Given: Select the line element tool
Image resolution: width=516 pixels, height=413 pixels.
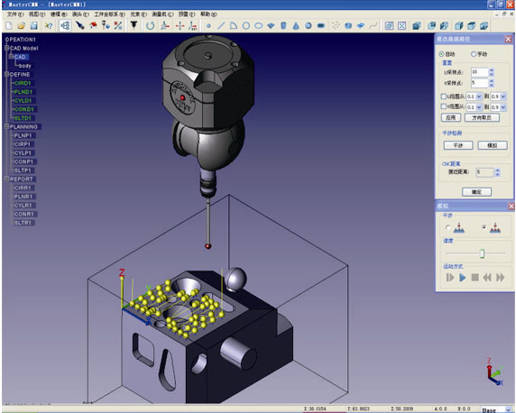Looking at the screenshot, I should point(221,25).
